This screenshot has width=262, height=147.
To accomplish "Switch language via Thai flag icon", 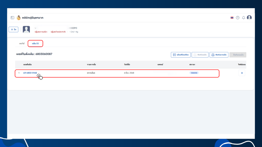I will coord(232,18).
